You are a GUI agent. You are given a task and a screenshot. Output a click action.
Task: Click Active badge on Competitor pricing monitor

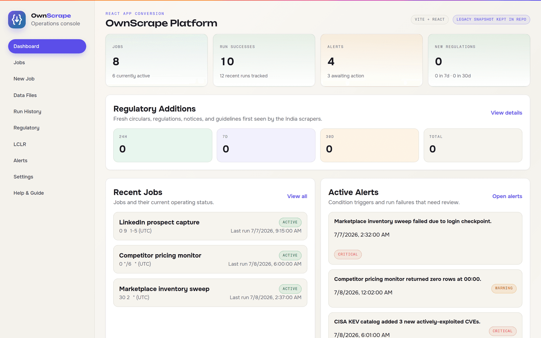click(290, 256)
